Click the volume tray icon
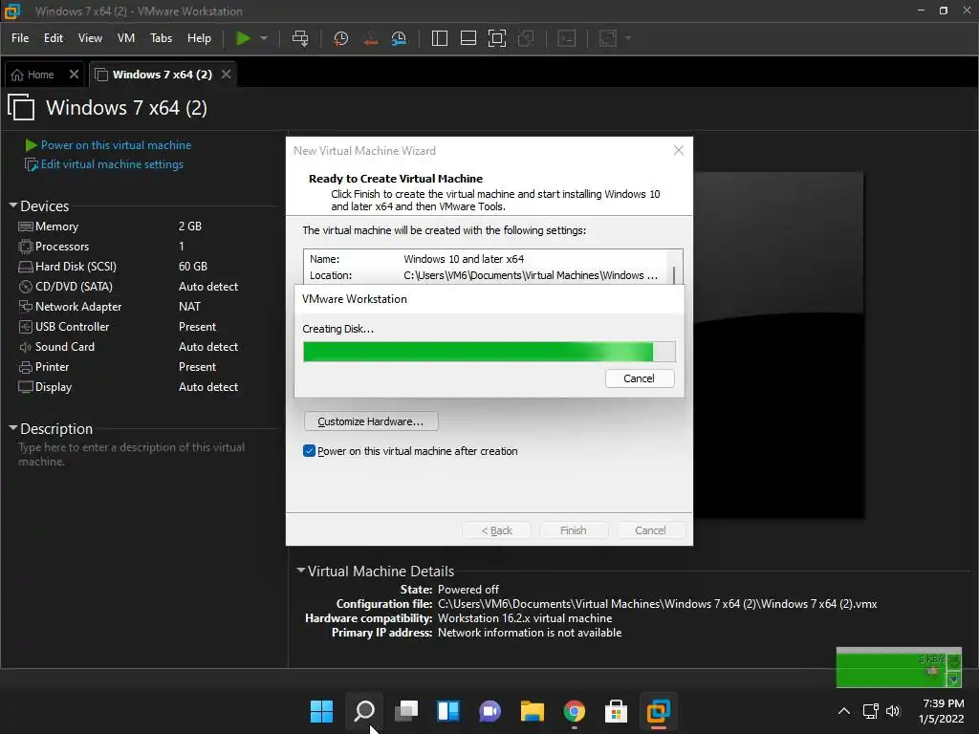This screenshot has width=979, height=734. pyautogui.click(x=894, y=711)
